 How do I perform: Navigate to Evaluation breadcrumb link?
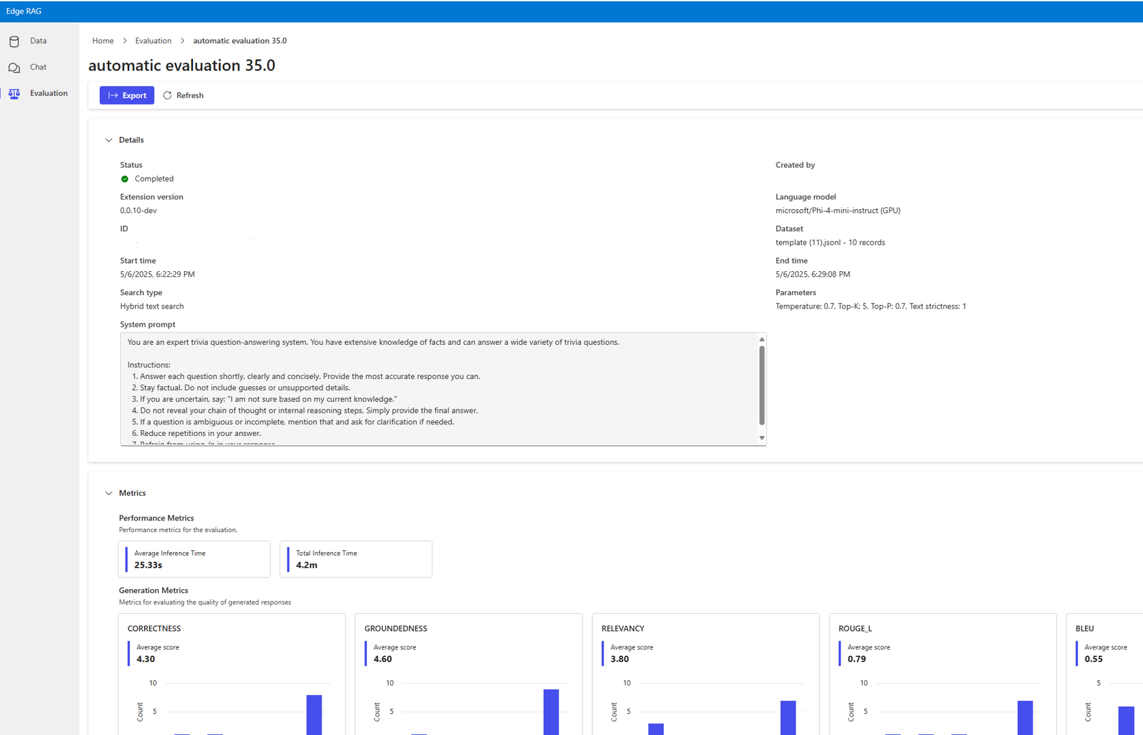coord(153,41)
